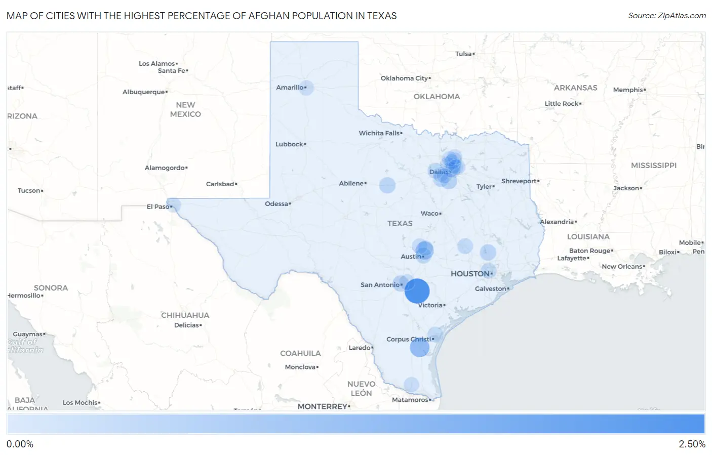The width and height of the screenshot is (712, 455).
Task: Click the bubble just above Houston label
Action: point(489,270)
